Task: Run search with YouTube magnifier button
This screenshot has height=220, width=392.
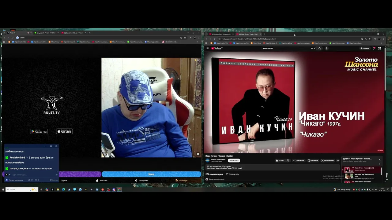Action: pyautogui.click(x=320, y=48)
